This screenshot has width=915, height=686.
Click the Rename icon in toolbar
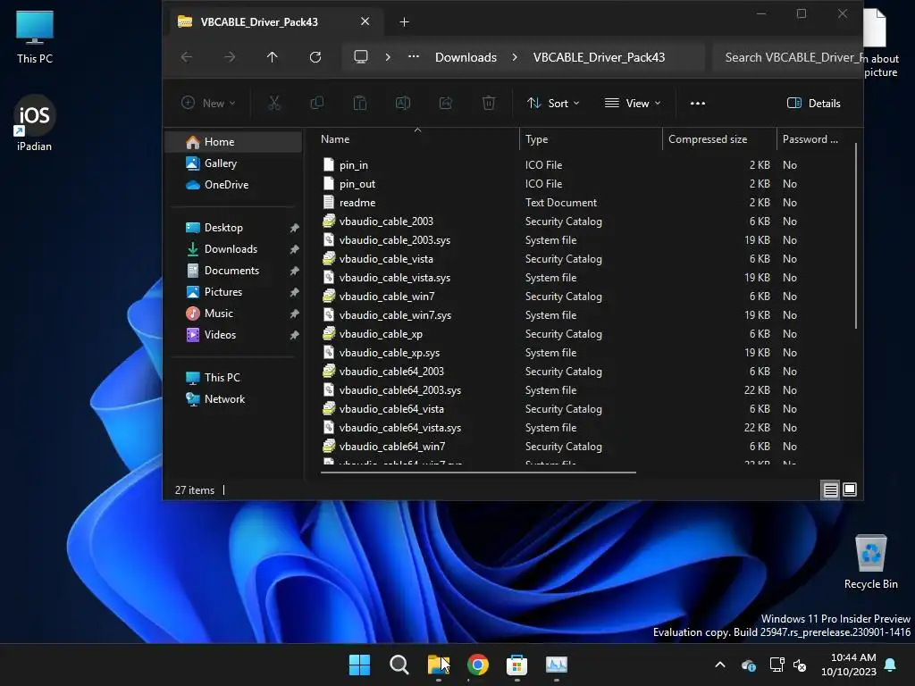click(403, 104)
